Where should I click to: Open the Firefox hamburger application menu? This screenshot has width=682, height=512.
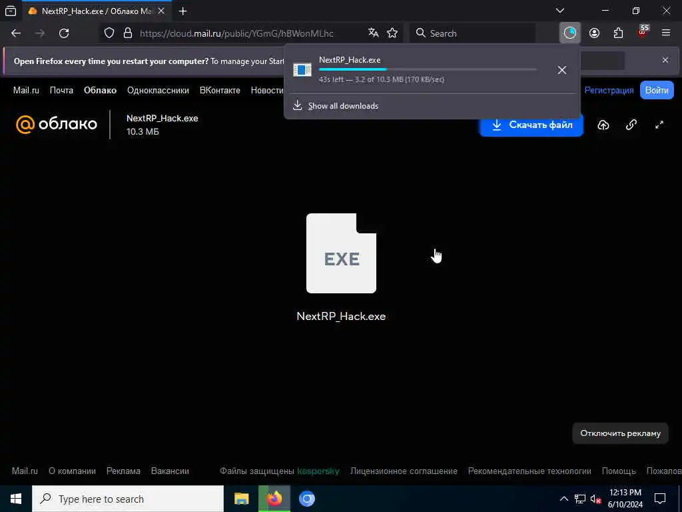point(666,33)
